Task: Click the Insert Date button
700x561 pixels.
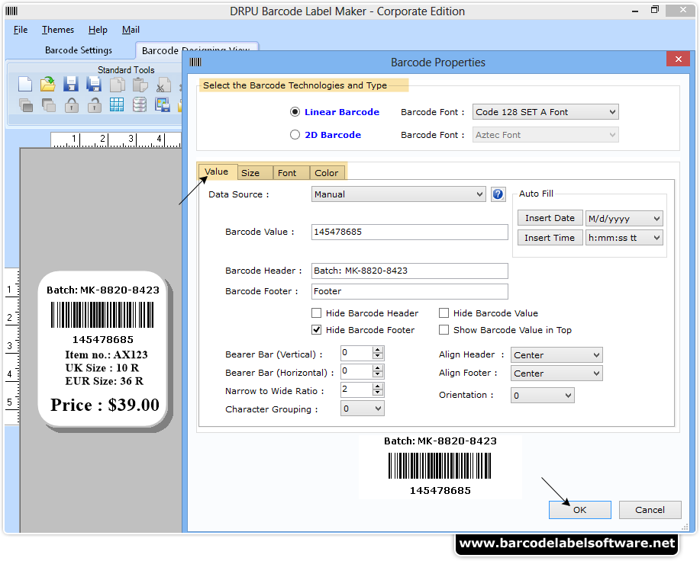Action: point(550,217)
